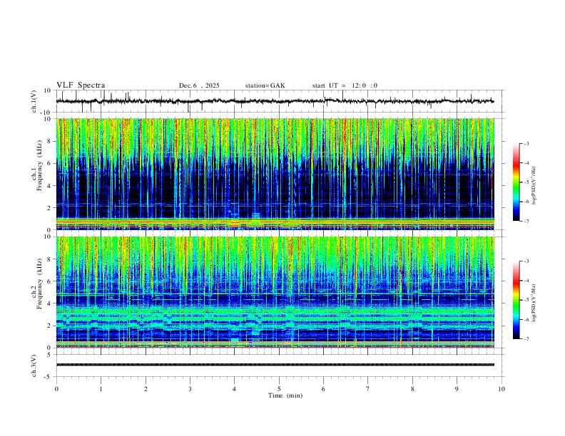The height and width of the screenshot is (436, 565).
Task: Click '8' kHz tick on ch.2 frequency axis
Action: [50, 259]
